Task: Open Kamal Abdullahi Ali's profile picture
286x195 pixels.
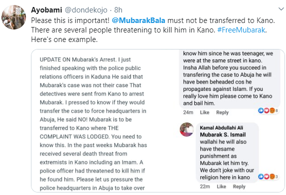Action: (187, 129)
